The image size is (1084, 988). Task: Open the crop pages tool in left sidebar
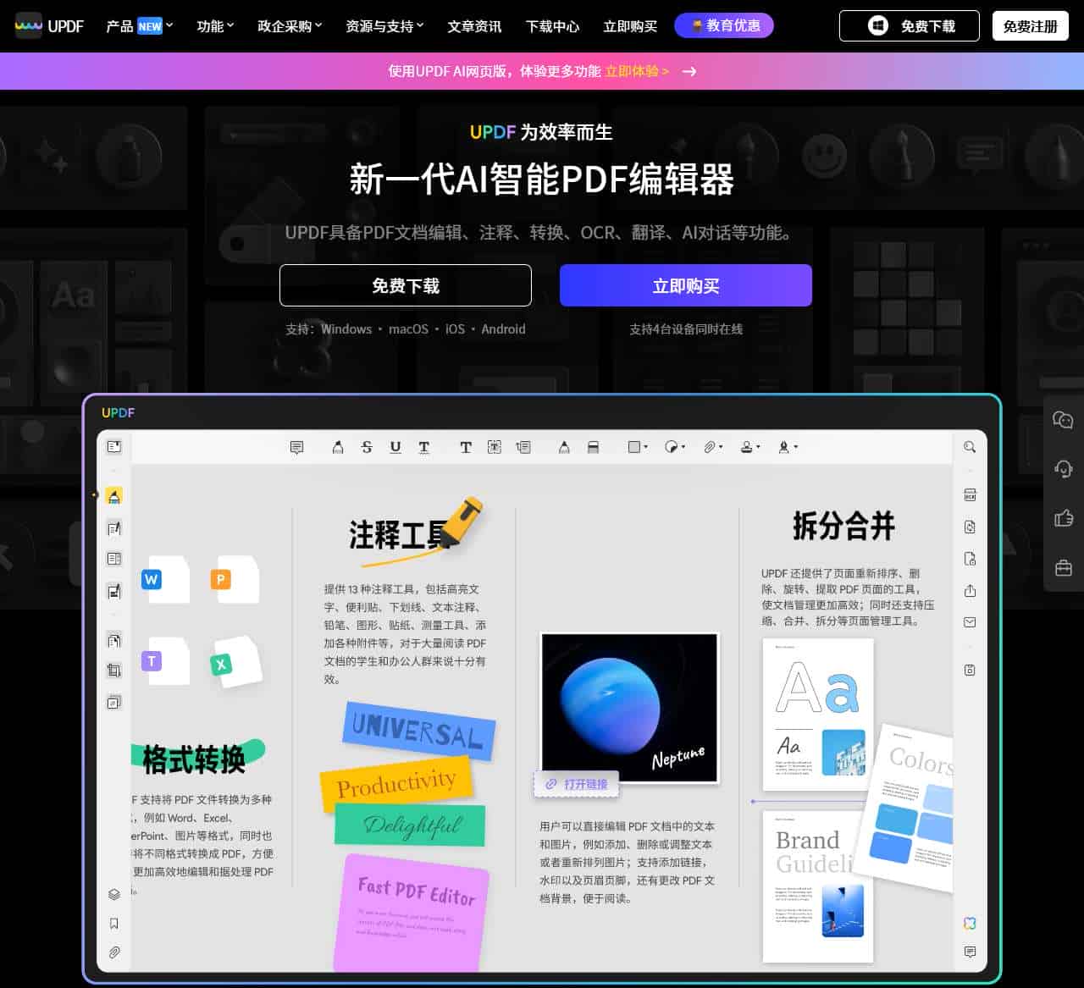click(114, 671)
